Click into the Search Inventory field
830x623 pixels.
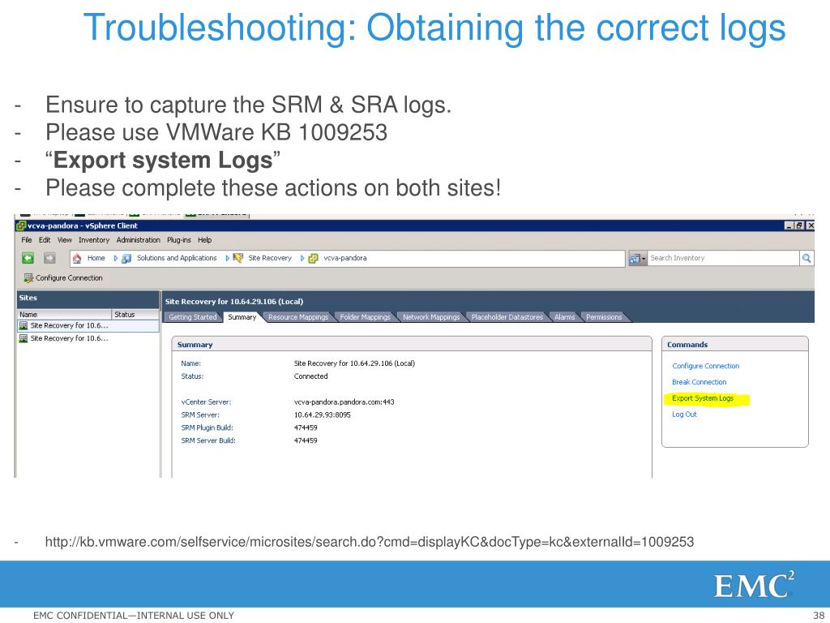(x=722, y=258)
